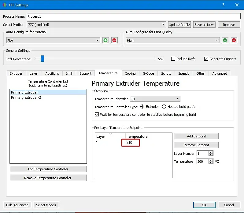This screenshot has height=213, width=244.
Task: Click the Temperature value input field
Action: tap(203, 161)
